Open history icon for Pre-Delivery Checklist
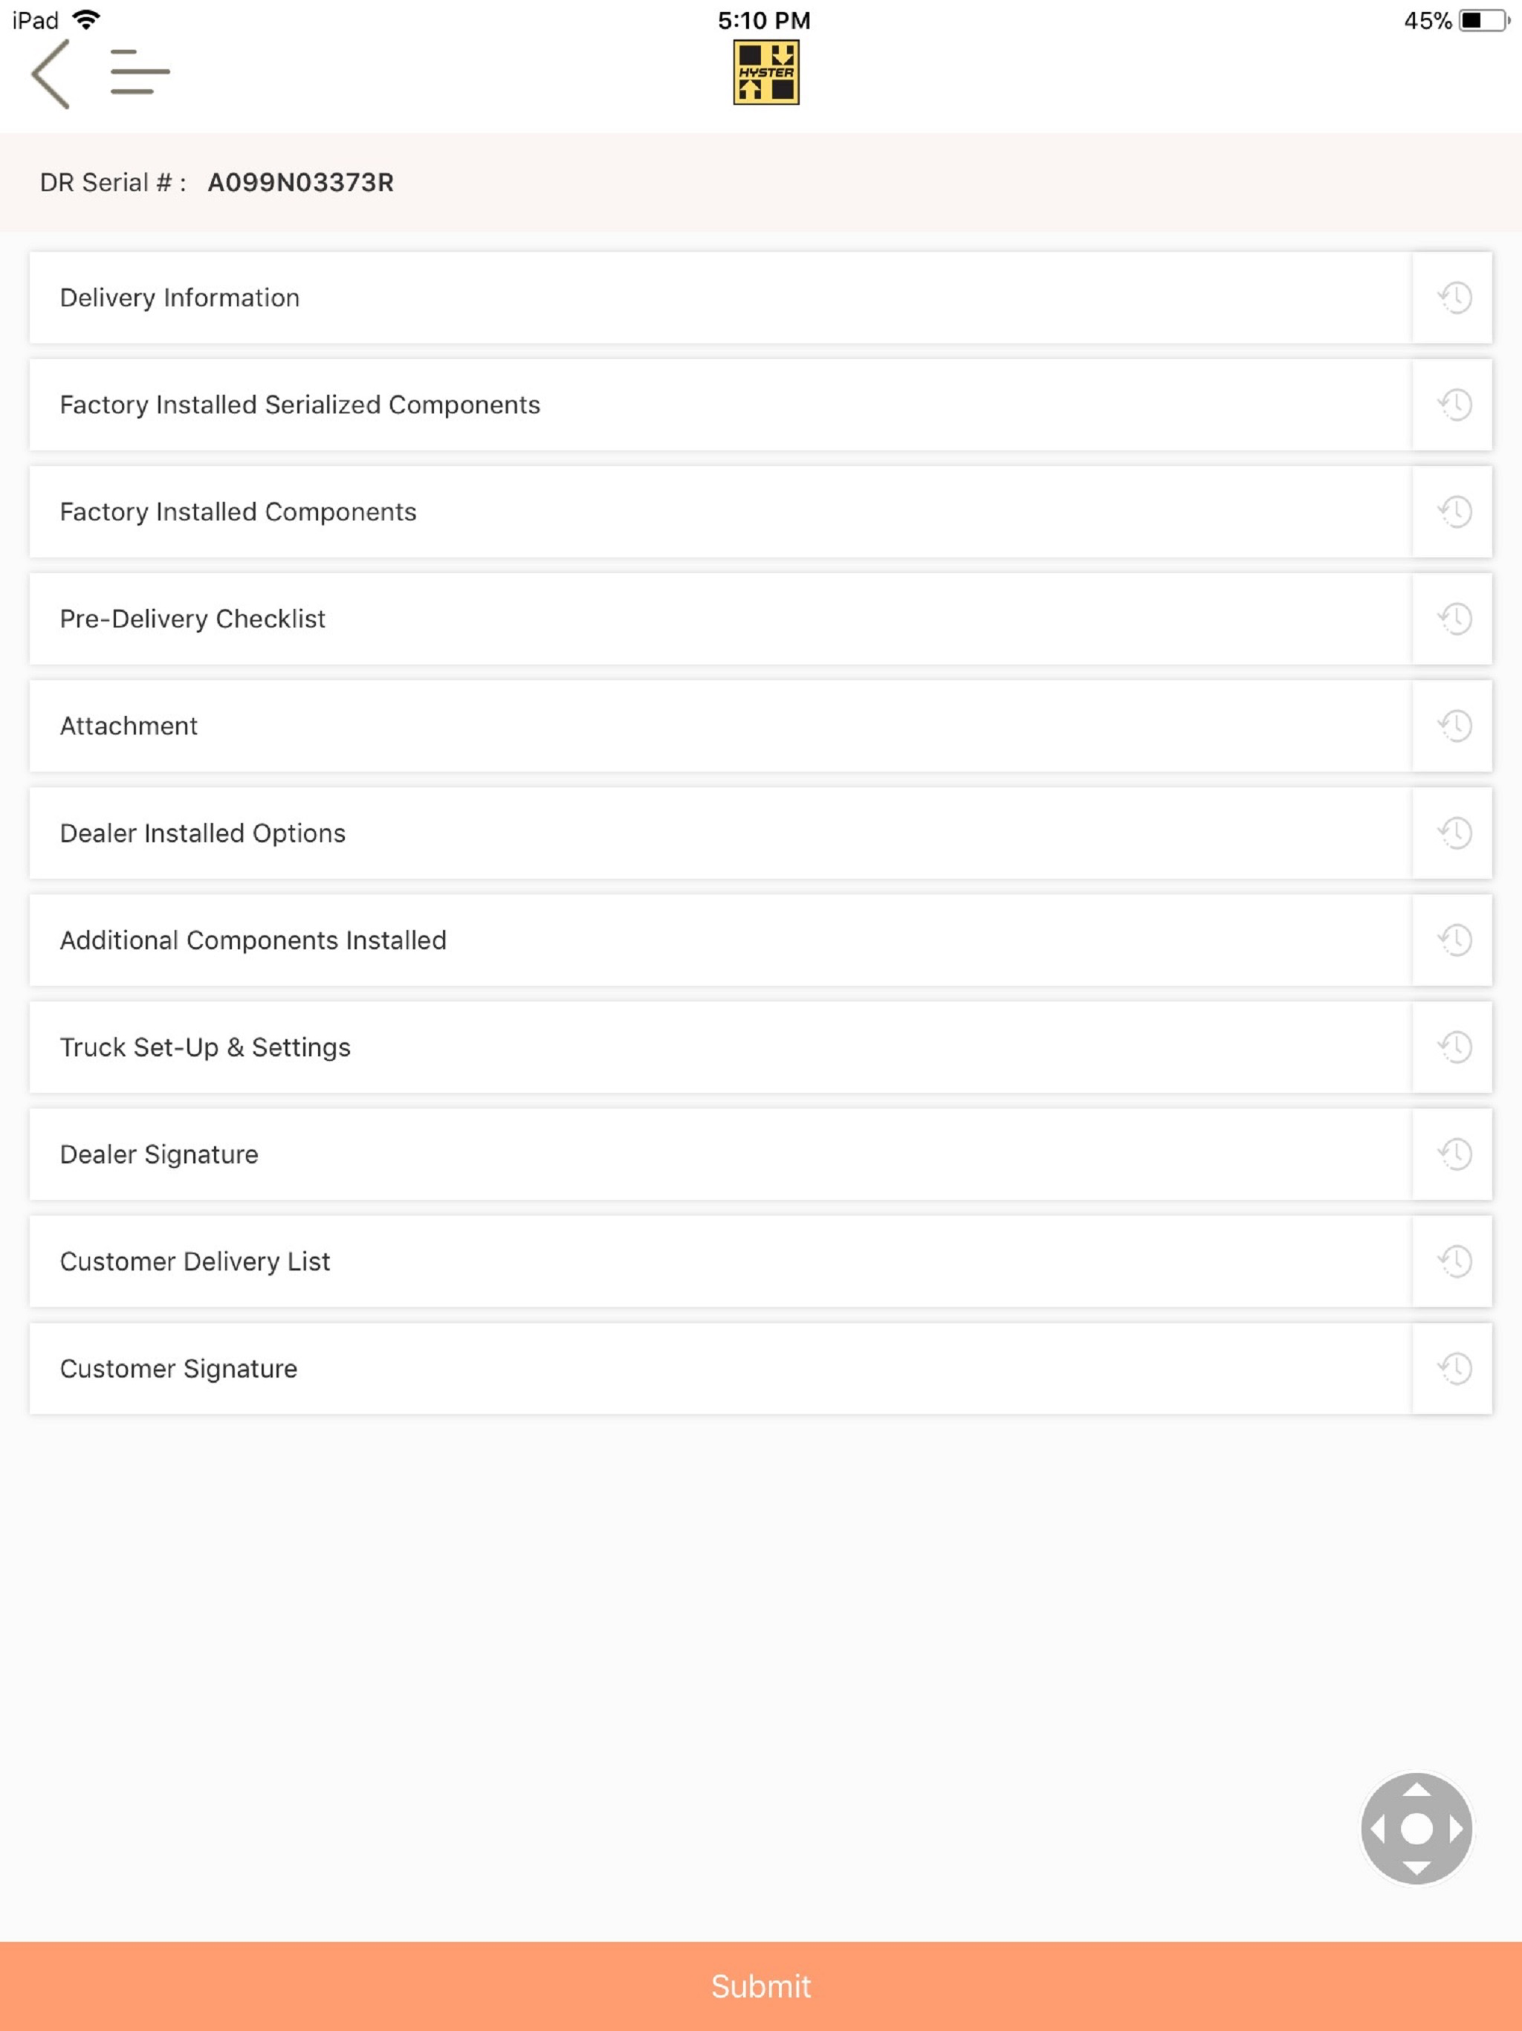The image size is (1522, 2031). pos(1453,619)
